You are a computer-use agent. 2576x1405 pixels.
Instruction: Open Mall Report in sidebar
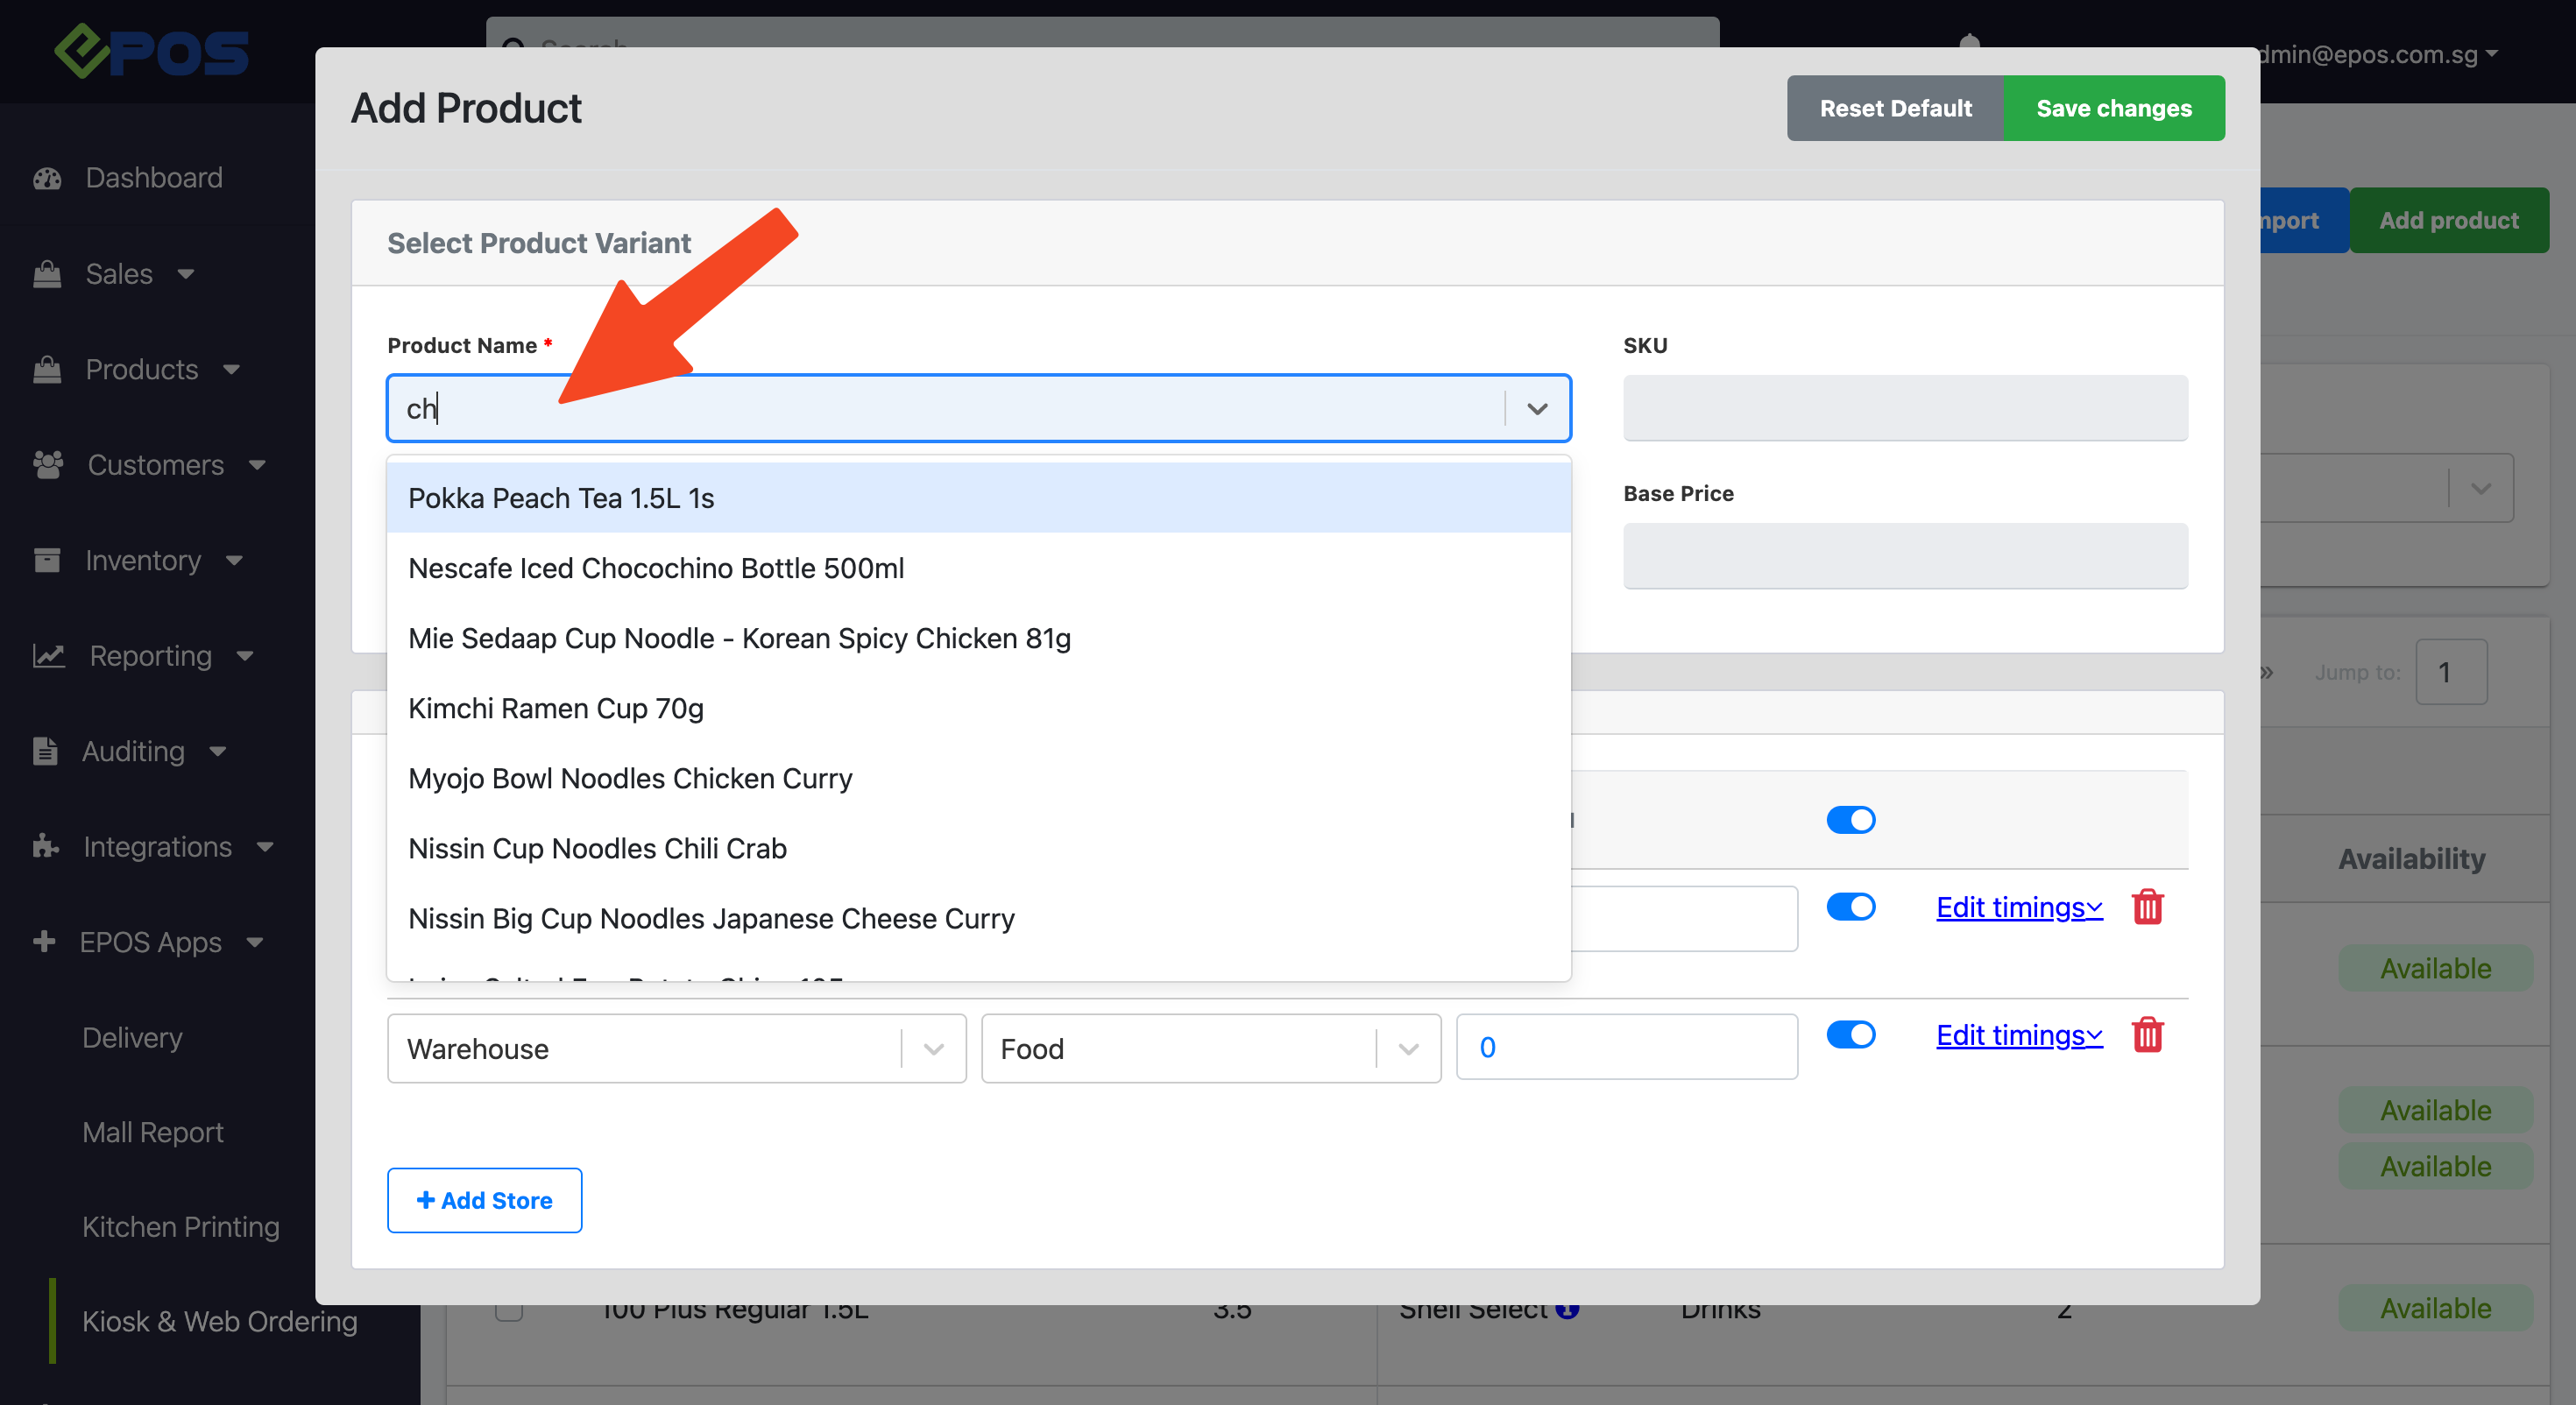coord(152,1132)
